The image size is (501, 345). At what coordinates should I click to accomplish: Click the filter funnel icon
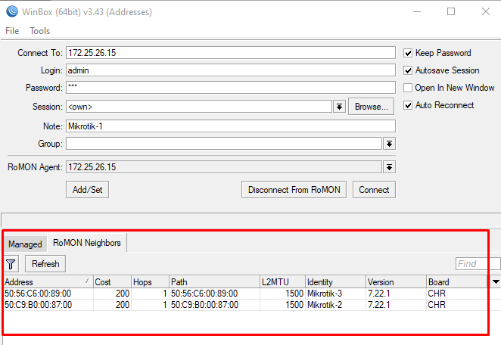click(11, 264)
